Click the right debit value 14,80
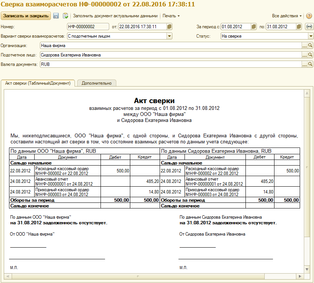Viewport: 314px width, 283px height. point(268,192)
